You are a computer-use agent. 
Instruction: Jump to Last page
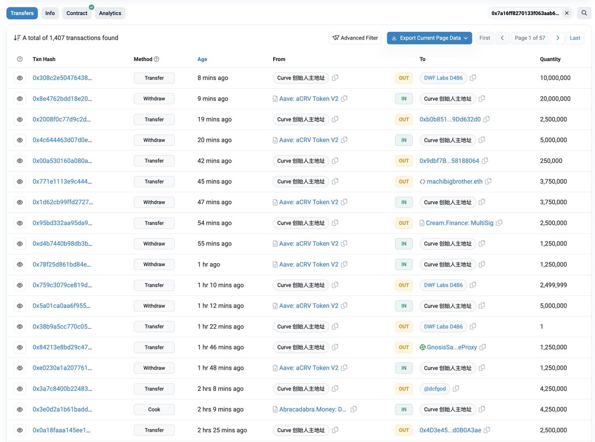click(575, 38)
